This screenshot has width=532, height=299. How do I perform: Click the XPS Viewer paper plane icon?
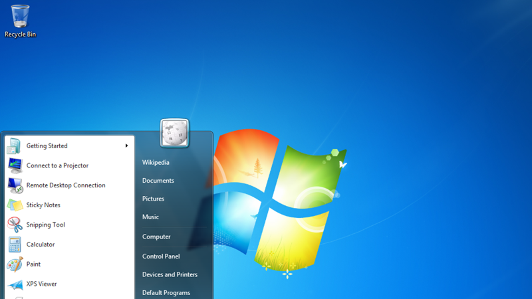pos(15,285)
